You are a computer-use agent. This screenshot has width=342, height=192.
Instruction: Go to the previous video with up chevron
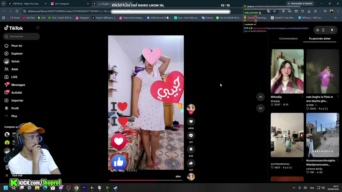261,97
